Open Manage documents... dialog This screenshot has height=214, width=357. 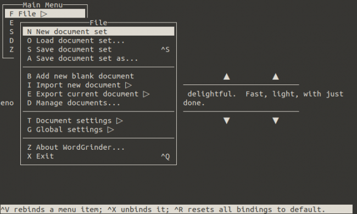98,103
